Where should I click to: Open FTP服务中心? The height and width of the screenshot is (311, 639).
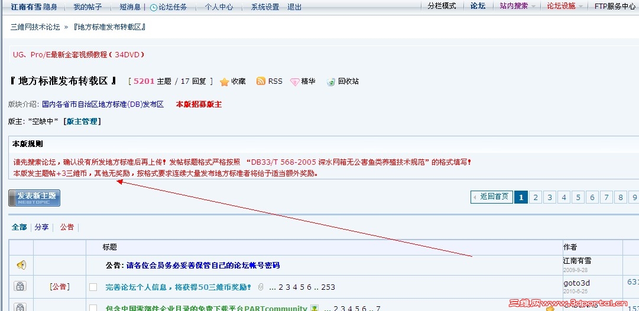pyautogui.click(x=615, y=6)
